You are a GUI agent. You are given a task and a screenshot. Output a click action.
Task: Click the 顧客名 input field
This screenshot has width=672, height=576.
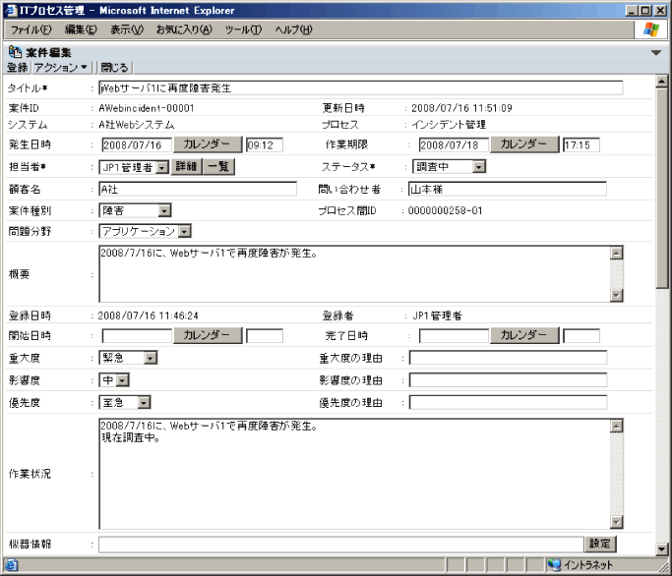click(198, 189)
